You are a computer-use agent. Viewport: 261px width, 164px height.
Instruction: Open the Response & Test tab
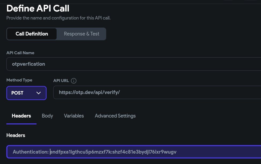[81, 34]
